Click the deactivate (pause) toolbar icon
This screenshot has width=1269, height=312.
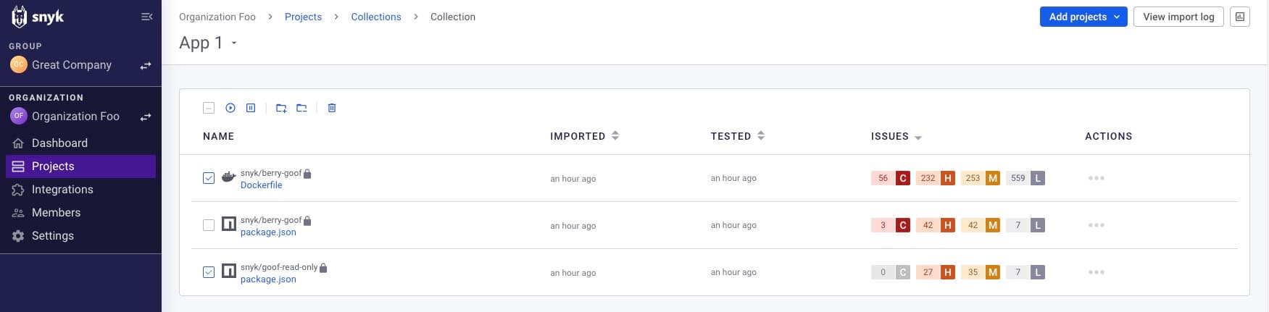point(251,108)
